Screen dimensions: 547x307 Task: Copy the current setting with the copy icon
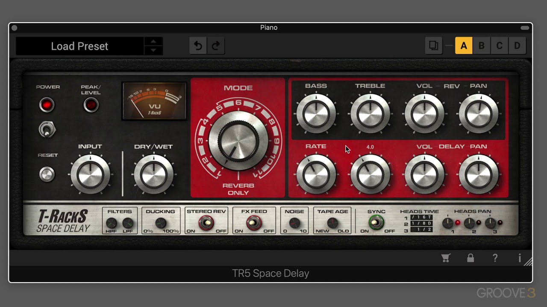[434, 46]
